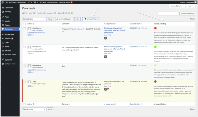Viewport: 198px width, 117px height.
Task: Open Dashboard icon in sidebar
Action: [x=3, y=8]
